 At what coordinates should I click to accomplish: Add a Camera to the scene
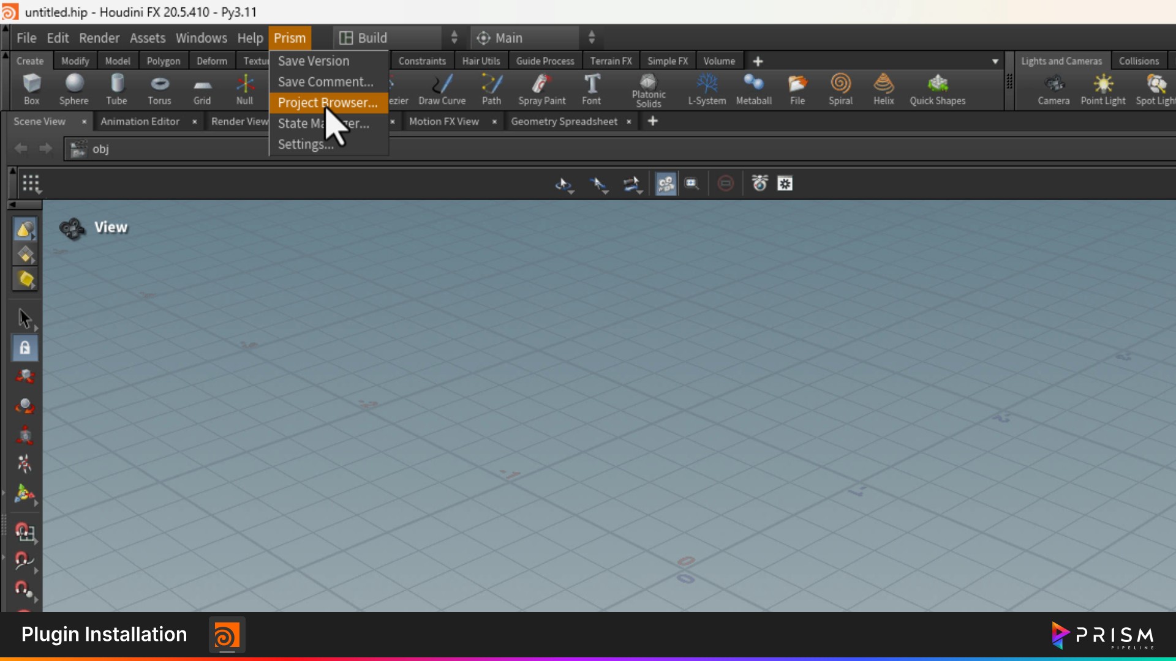click(x=1053, y=89)
